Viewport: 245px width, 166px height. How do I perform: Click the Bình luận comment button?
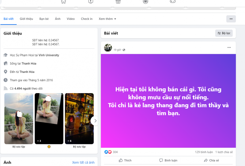(x=168, y=160)
